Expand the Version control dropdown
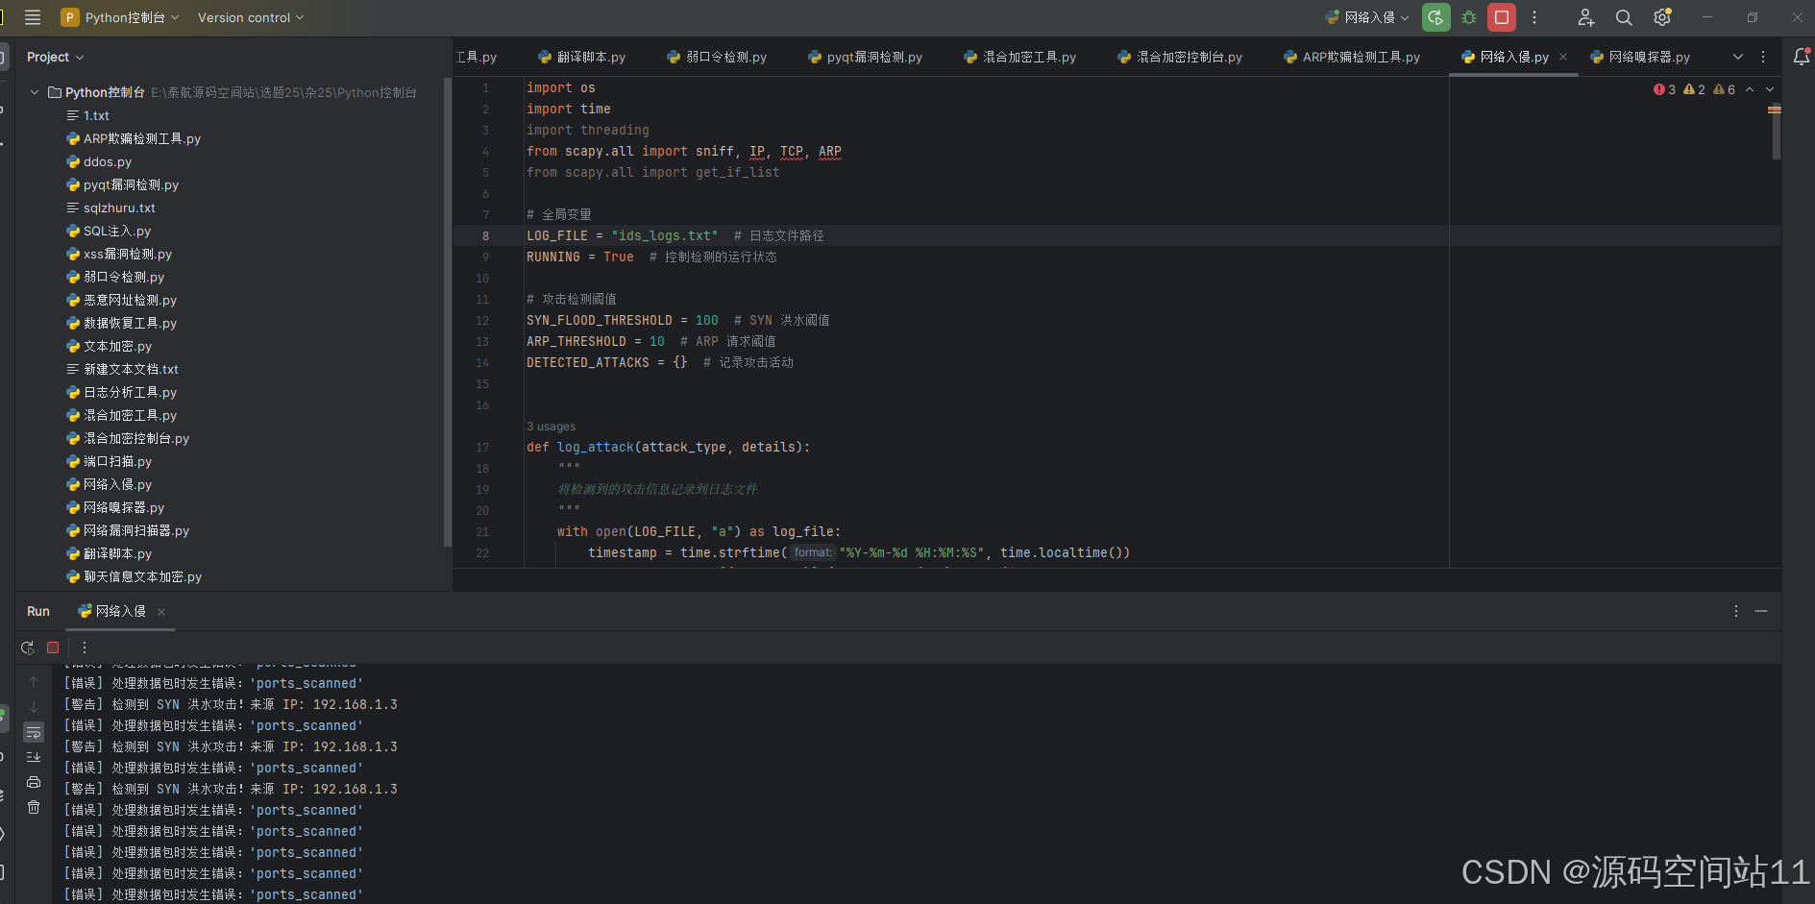 [x=251, y=17]
